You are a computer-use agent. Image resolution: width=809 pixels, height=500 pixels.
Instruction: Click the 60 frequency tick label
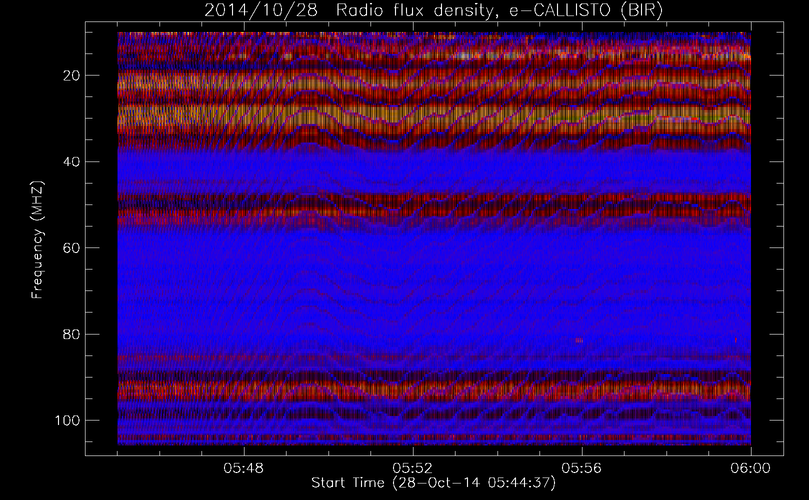[x=72, y=248]
